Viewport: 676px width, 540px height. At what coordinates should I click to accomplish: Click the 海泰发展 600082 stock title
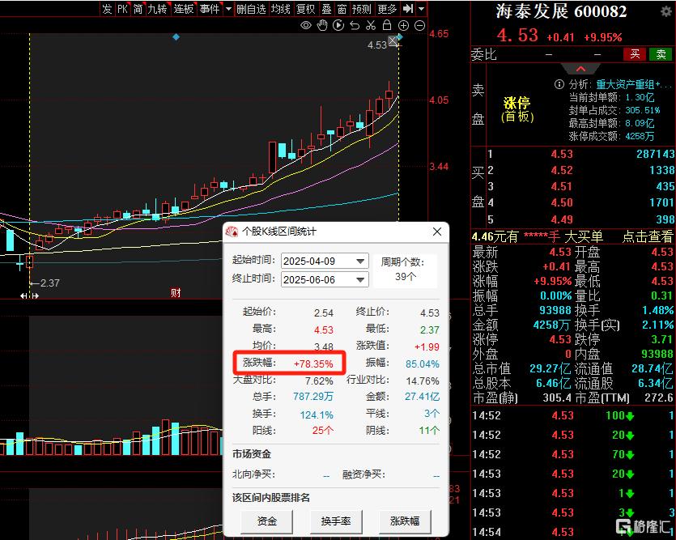coord(561,11)
